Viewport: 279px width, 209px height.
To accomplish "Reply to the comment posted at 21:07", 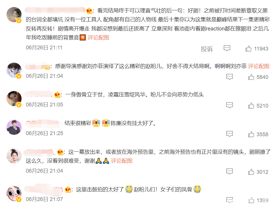I will click(x=230, y=200).
